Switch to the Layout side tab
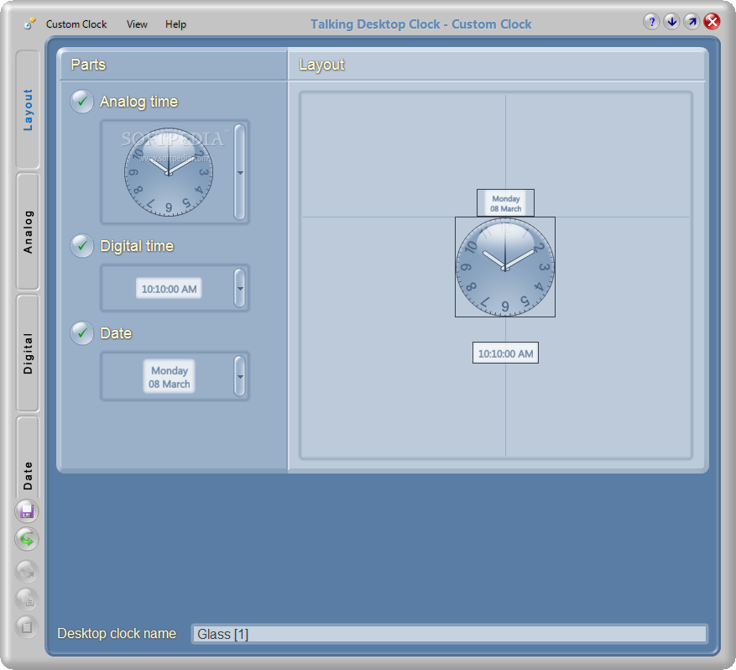Screen dimensions: 736x670 [x=28, y=109]
